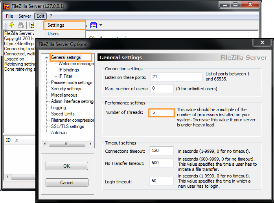Click the 'Logged on' log line
This screenshot has height=203, width=274.
point(14,59)
